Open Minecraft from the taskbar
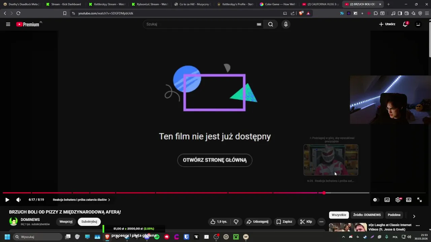 (x=236, y=237)
